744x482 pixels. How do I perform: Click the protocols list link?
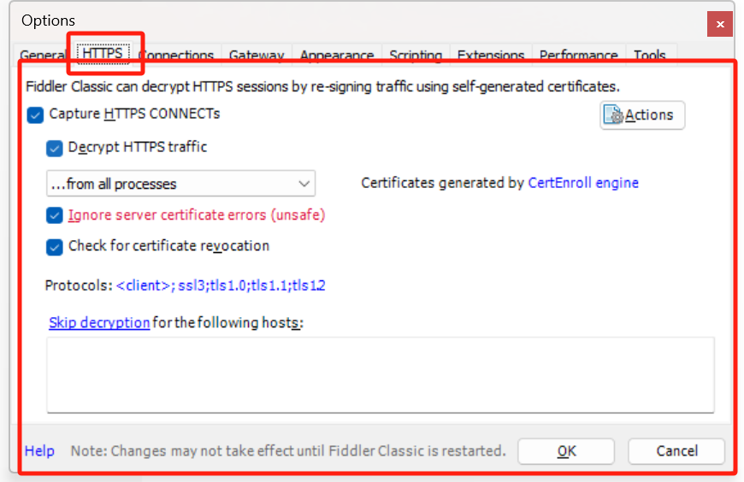tap(221, 285)
